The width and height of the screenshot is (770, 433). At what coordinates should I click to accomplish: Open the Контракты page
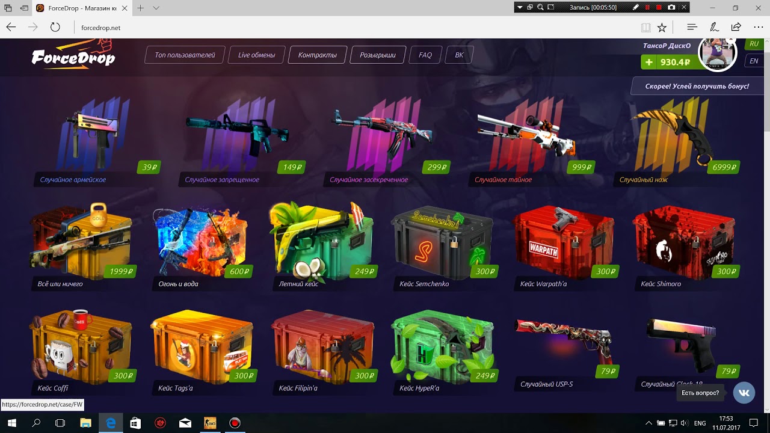317,55
